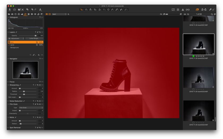Open the Library folder tool tab

9,14
